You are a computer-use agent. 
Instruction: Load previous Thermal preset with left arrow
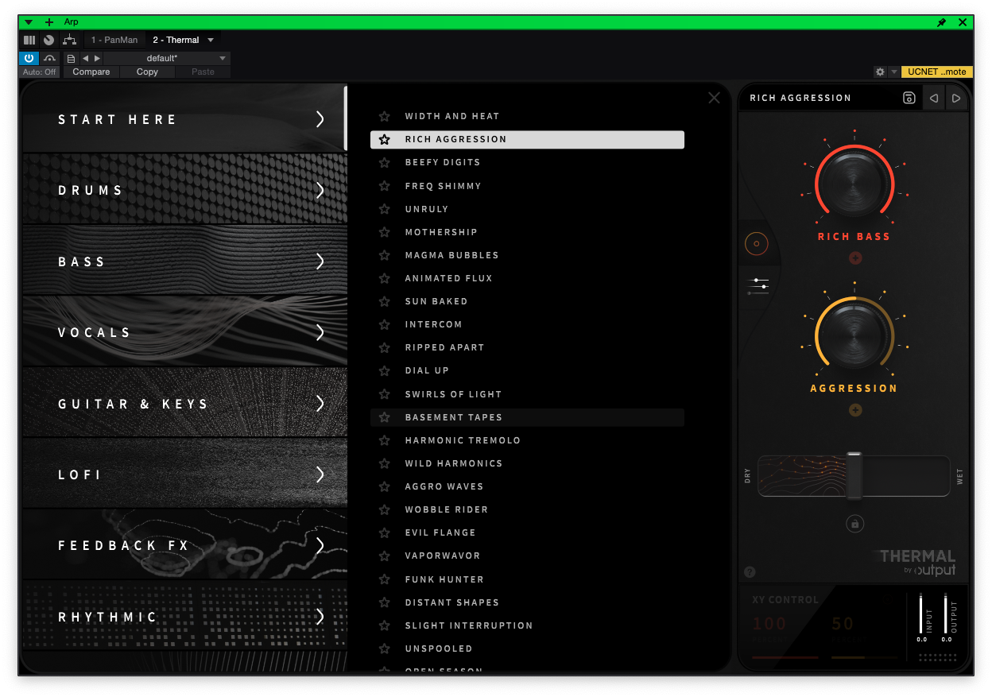pyautogui.click(x=934, y=98)
